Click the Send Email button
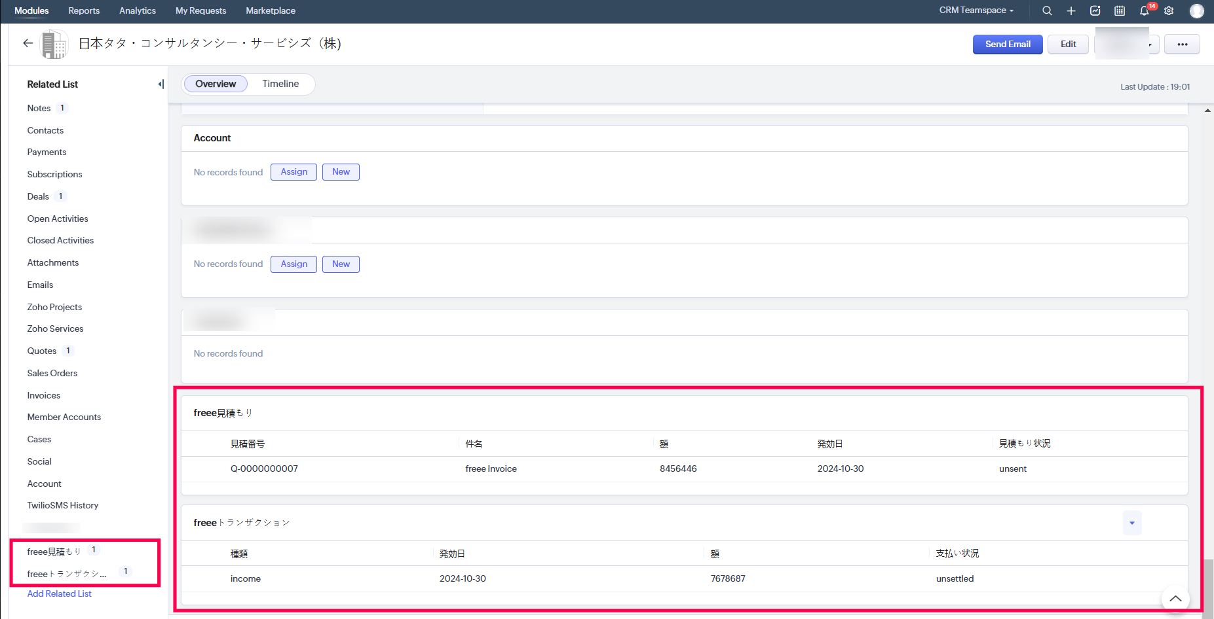 click(1008, 44)
